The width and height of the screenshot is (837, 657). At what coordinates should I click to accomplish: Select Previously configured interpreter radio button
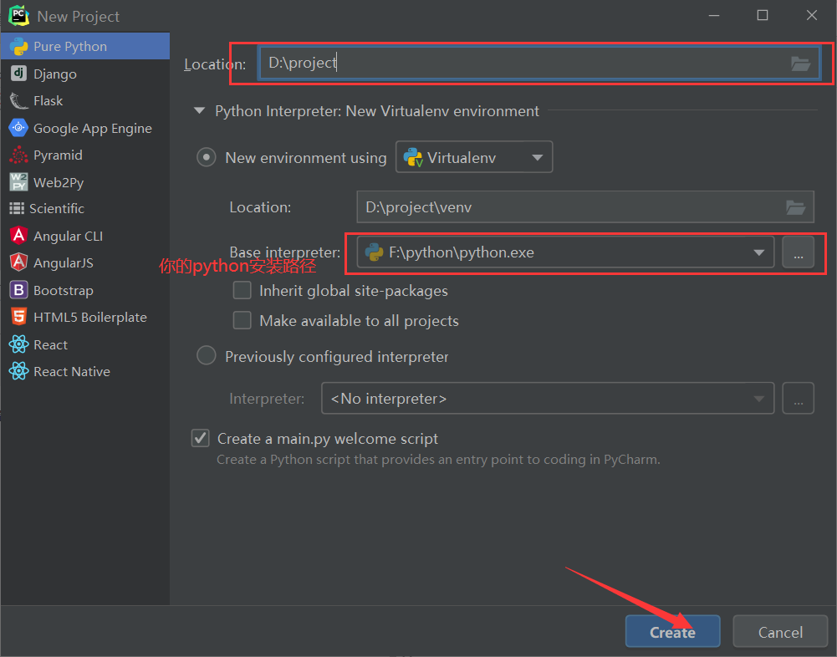[x=206, y=356]
